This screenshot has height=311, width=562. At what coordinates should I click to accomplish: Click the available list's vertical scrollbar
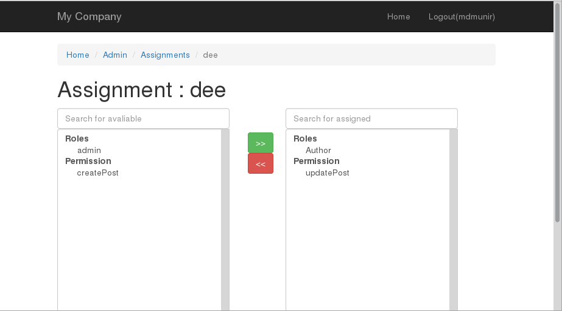coord(225,219)
